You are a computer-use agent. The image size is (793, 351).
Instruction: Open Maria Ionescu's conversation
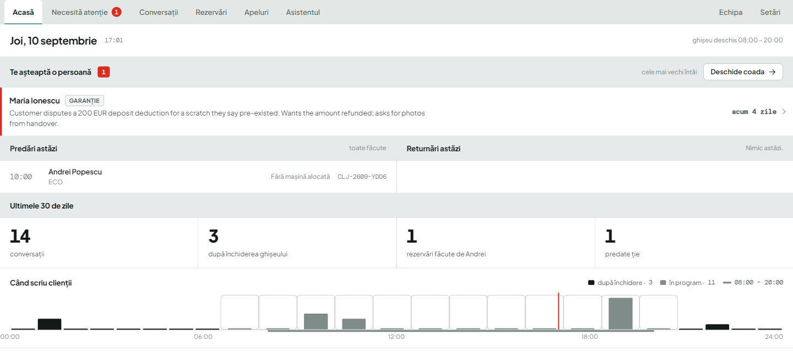[397, 112]
